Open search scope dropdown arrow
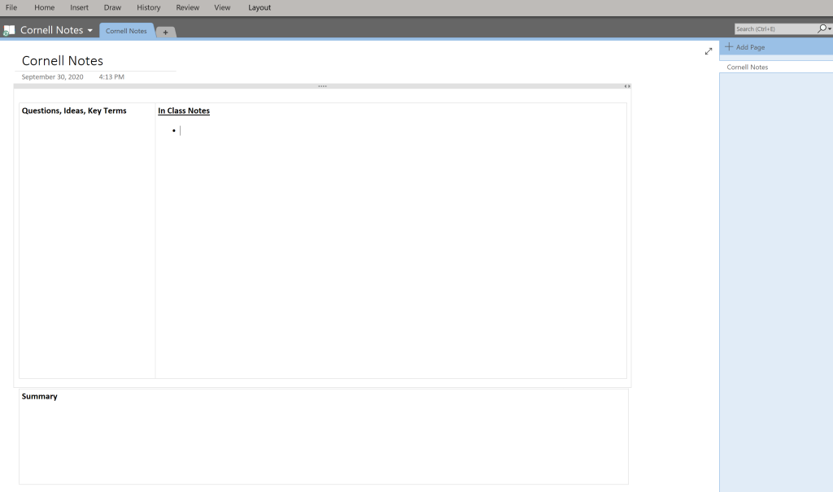 coord(830,28)
